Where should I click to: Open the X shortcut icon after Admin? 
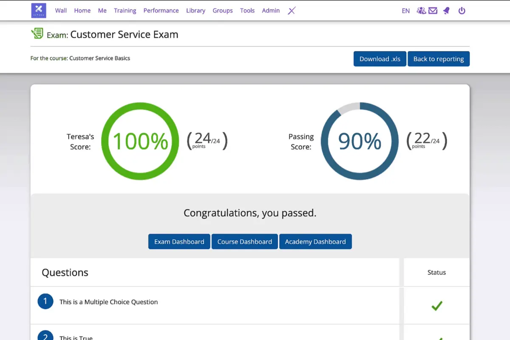click(291, 11)
